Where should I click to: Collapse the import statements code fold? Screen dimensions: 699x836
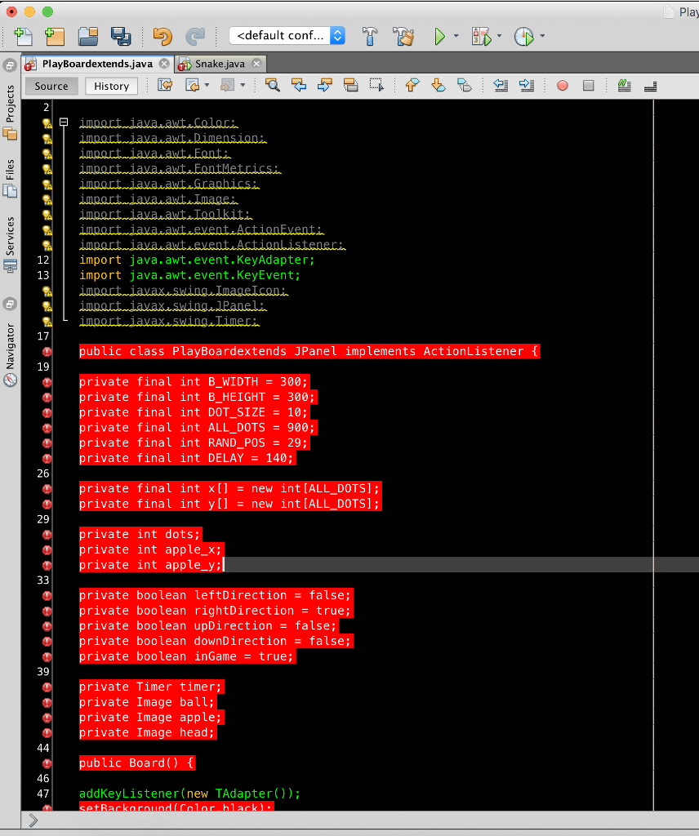pyautogui.click(x=64, y=122)
